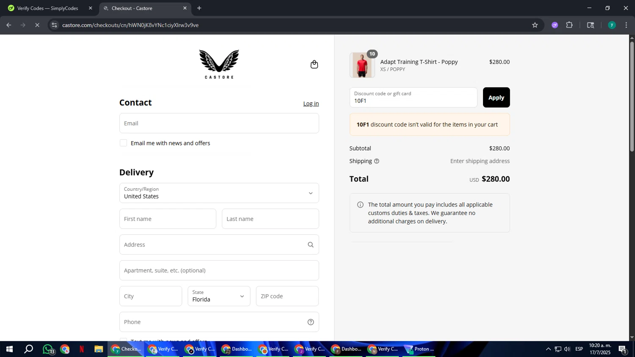Show shipping info question mark icon

pyautogui.click(x=377, y=161)
